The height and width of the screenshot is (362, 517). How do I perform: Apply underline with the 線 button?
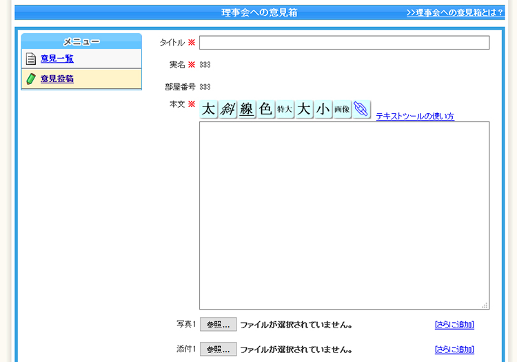click(247, 110)
